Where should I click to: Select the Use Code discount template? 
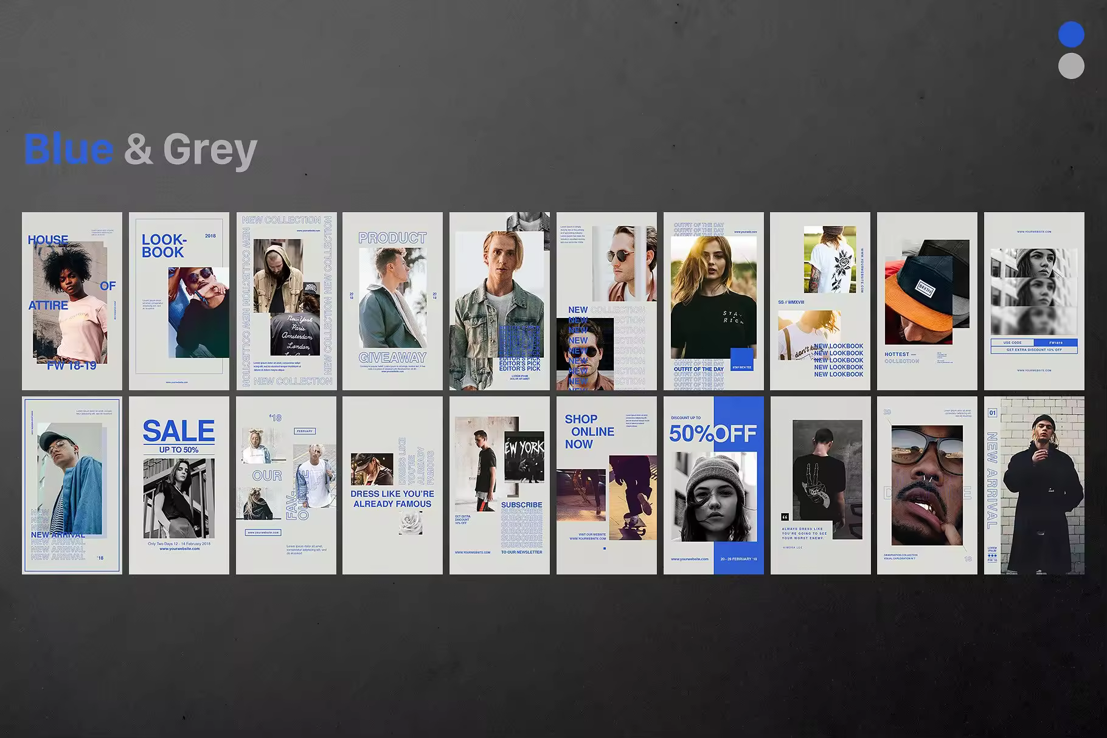click(x=1034, y=301)
